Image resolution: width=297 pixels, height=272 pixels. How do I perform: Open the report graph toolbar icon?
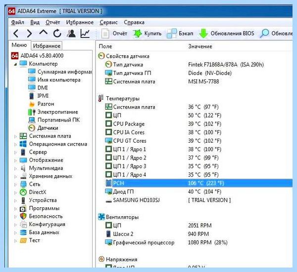tap(85, 34)
